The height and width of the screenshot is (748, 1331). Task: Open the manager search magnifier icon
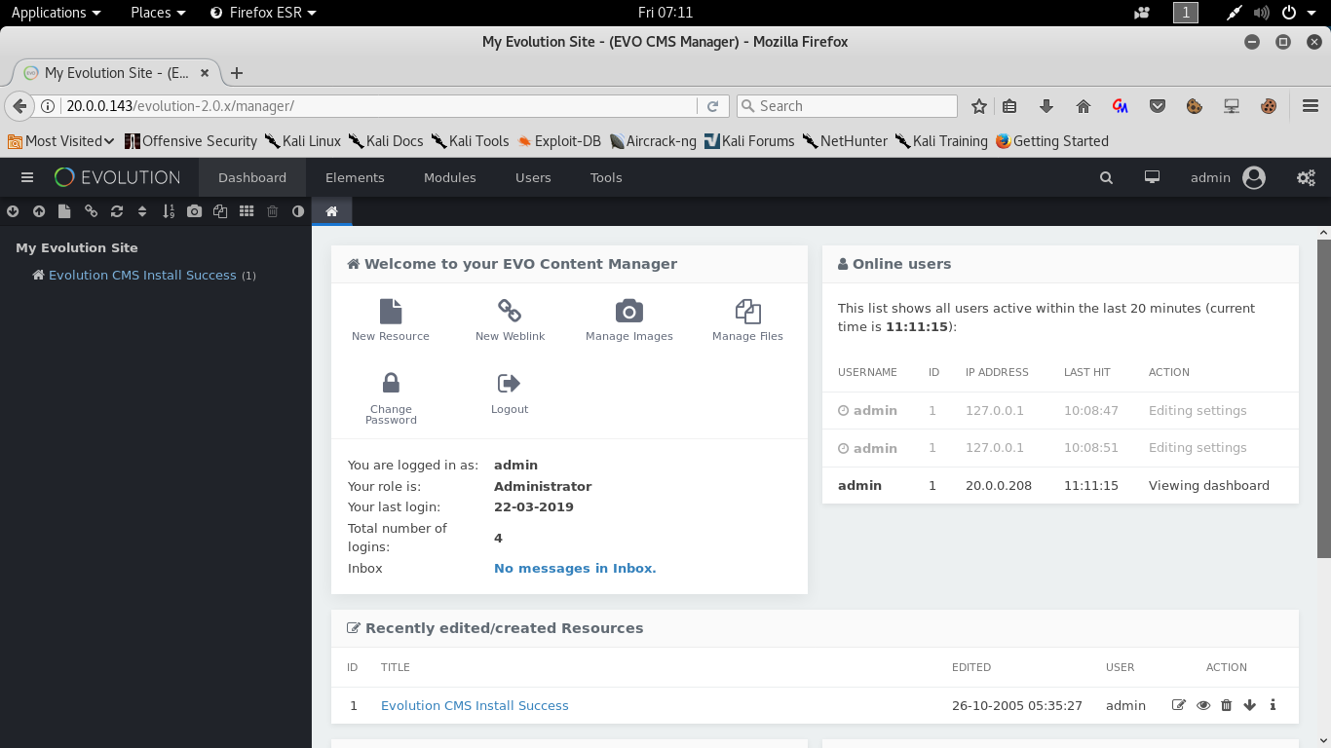(1106, 177)
